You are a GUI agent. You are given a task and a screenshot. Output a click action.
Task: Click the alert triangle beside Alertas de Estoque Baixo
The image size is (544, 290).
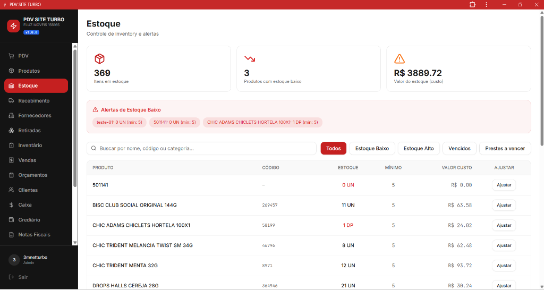click(x=96, y=109)
